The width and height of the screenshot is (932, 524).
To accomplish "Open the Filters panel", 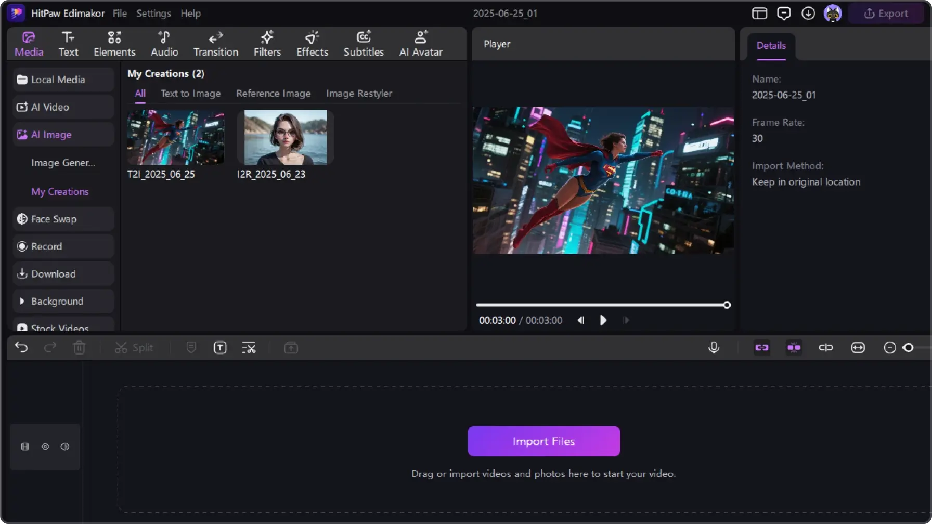I will [x=267, y=44].
